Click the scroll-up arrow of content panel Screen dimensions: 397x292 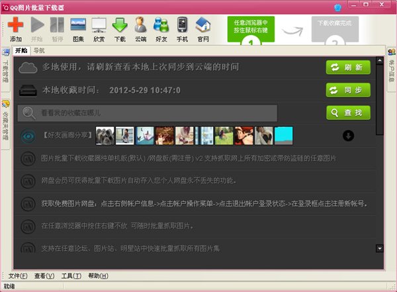[380, 60]
